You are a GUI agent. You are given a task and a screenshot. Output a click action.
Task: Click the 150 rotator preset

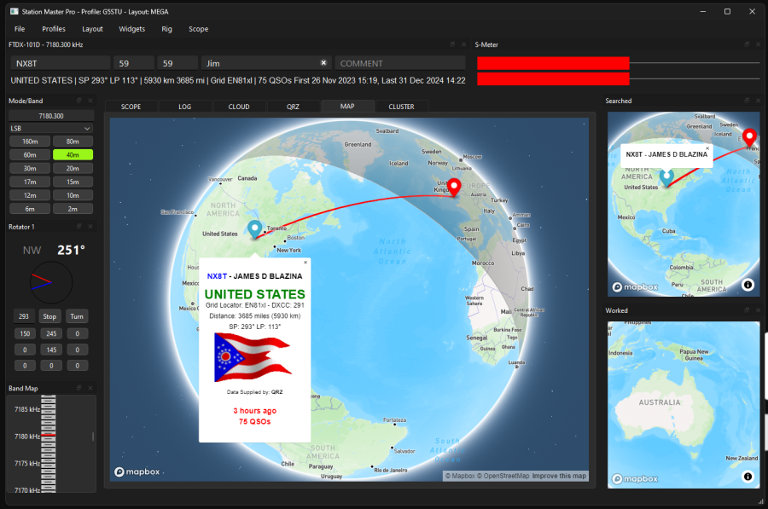(25, 333)
